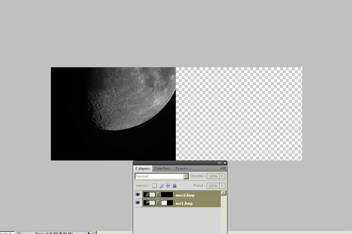Open the Fond slider arrow
Screen dimensions: 352x234
click(x=222, y=186)
